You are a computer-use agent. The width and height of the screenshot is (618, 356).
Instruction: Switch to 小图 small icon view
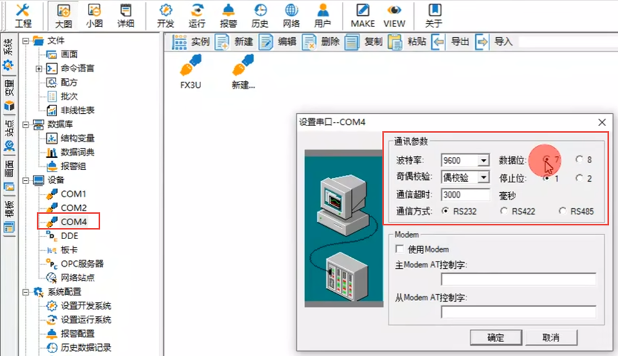tap(94, 16)
